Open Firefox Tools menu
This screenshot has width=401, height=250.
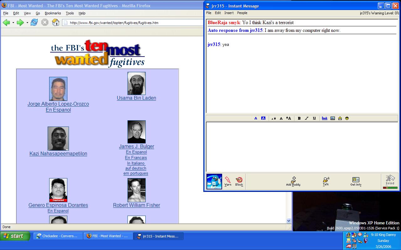tap(70, 13)
